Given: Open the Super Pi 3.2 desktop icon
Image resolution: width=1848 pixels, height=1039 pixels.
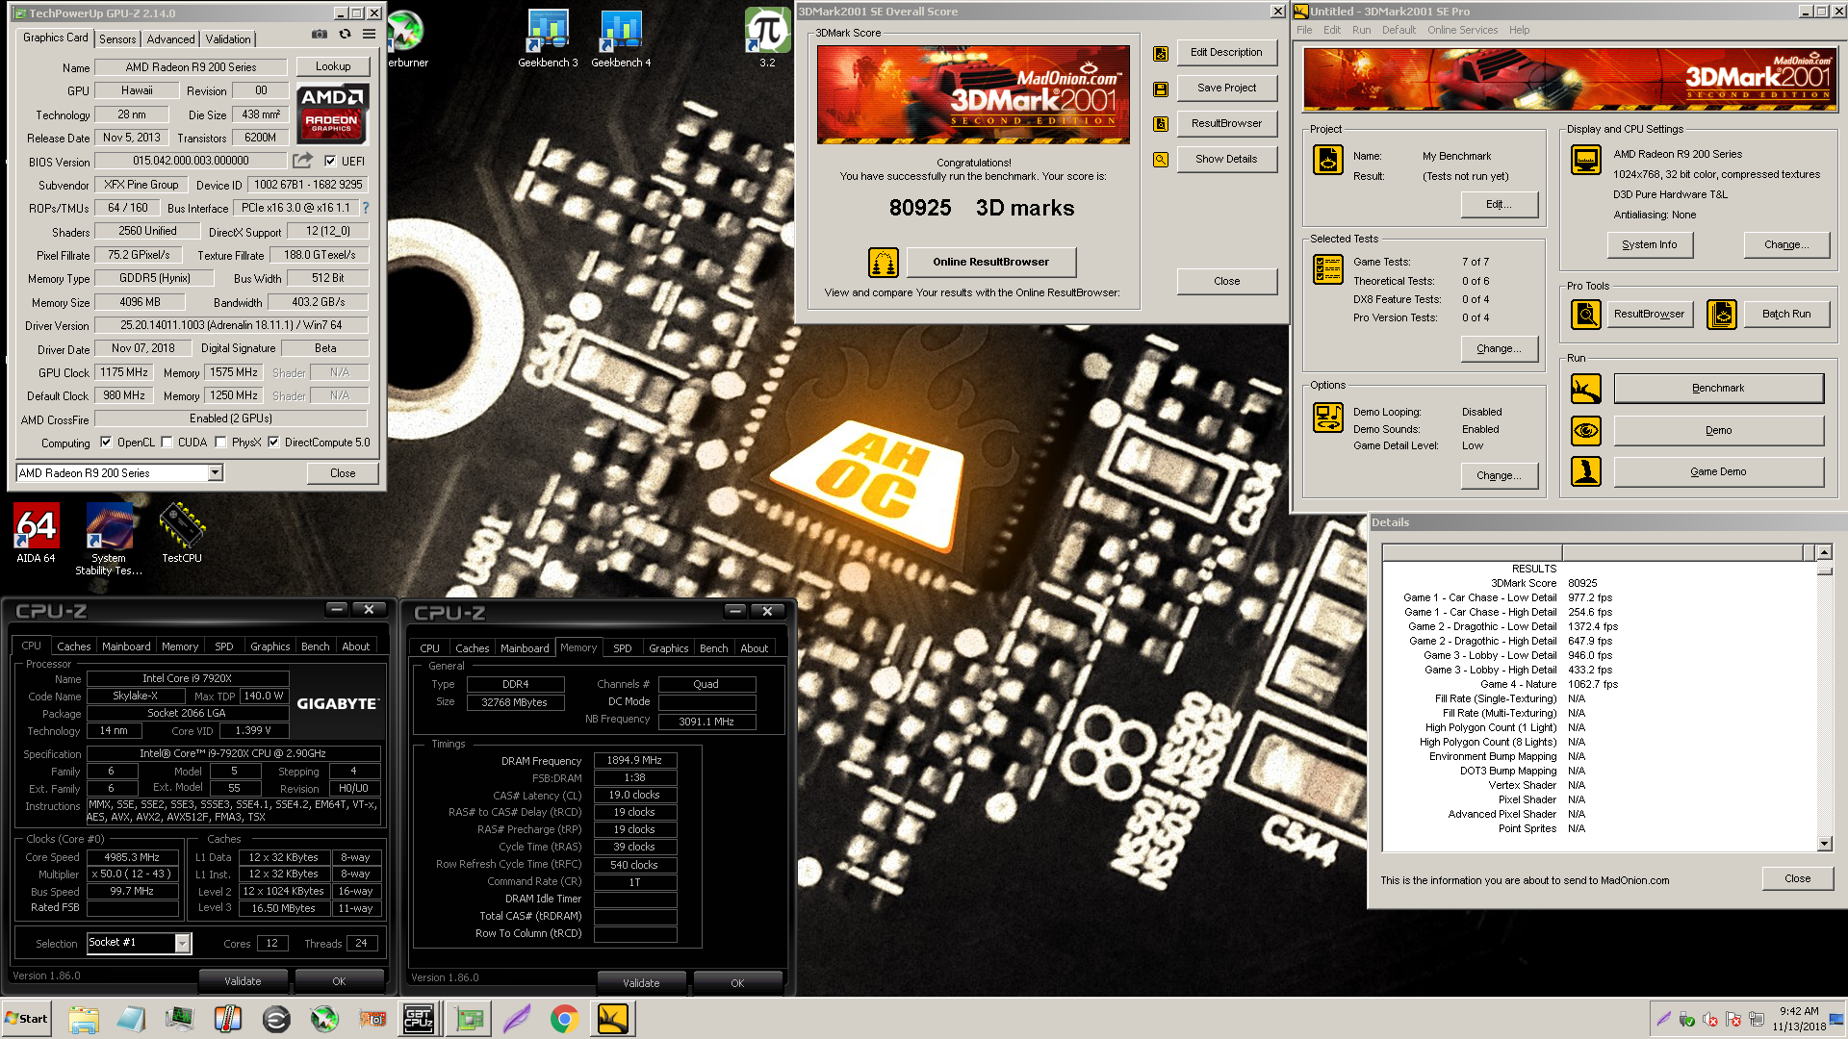Looking at the screenshot, I should [x=767, y=38].
